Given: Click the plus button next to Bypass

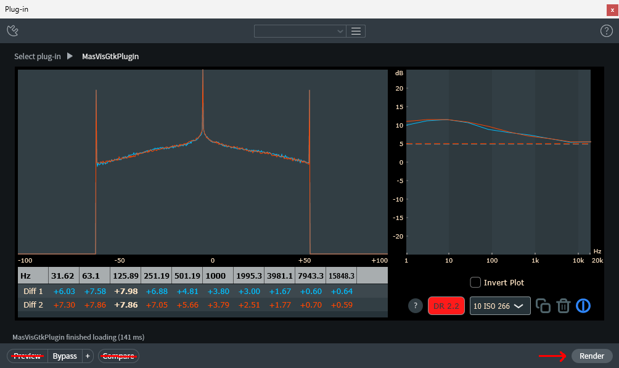Looking at the screenshot, I should point(88,356).
